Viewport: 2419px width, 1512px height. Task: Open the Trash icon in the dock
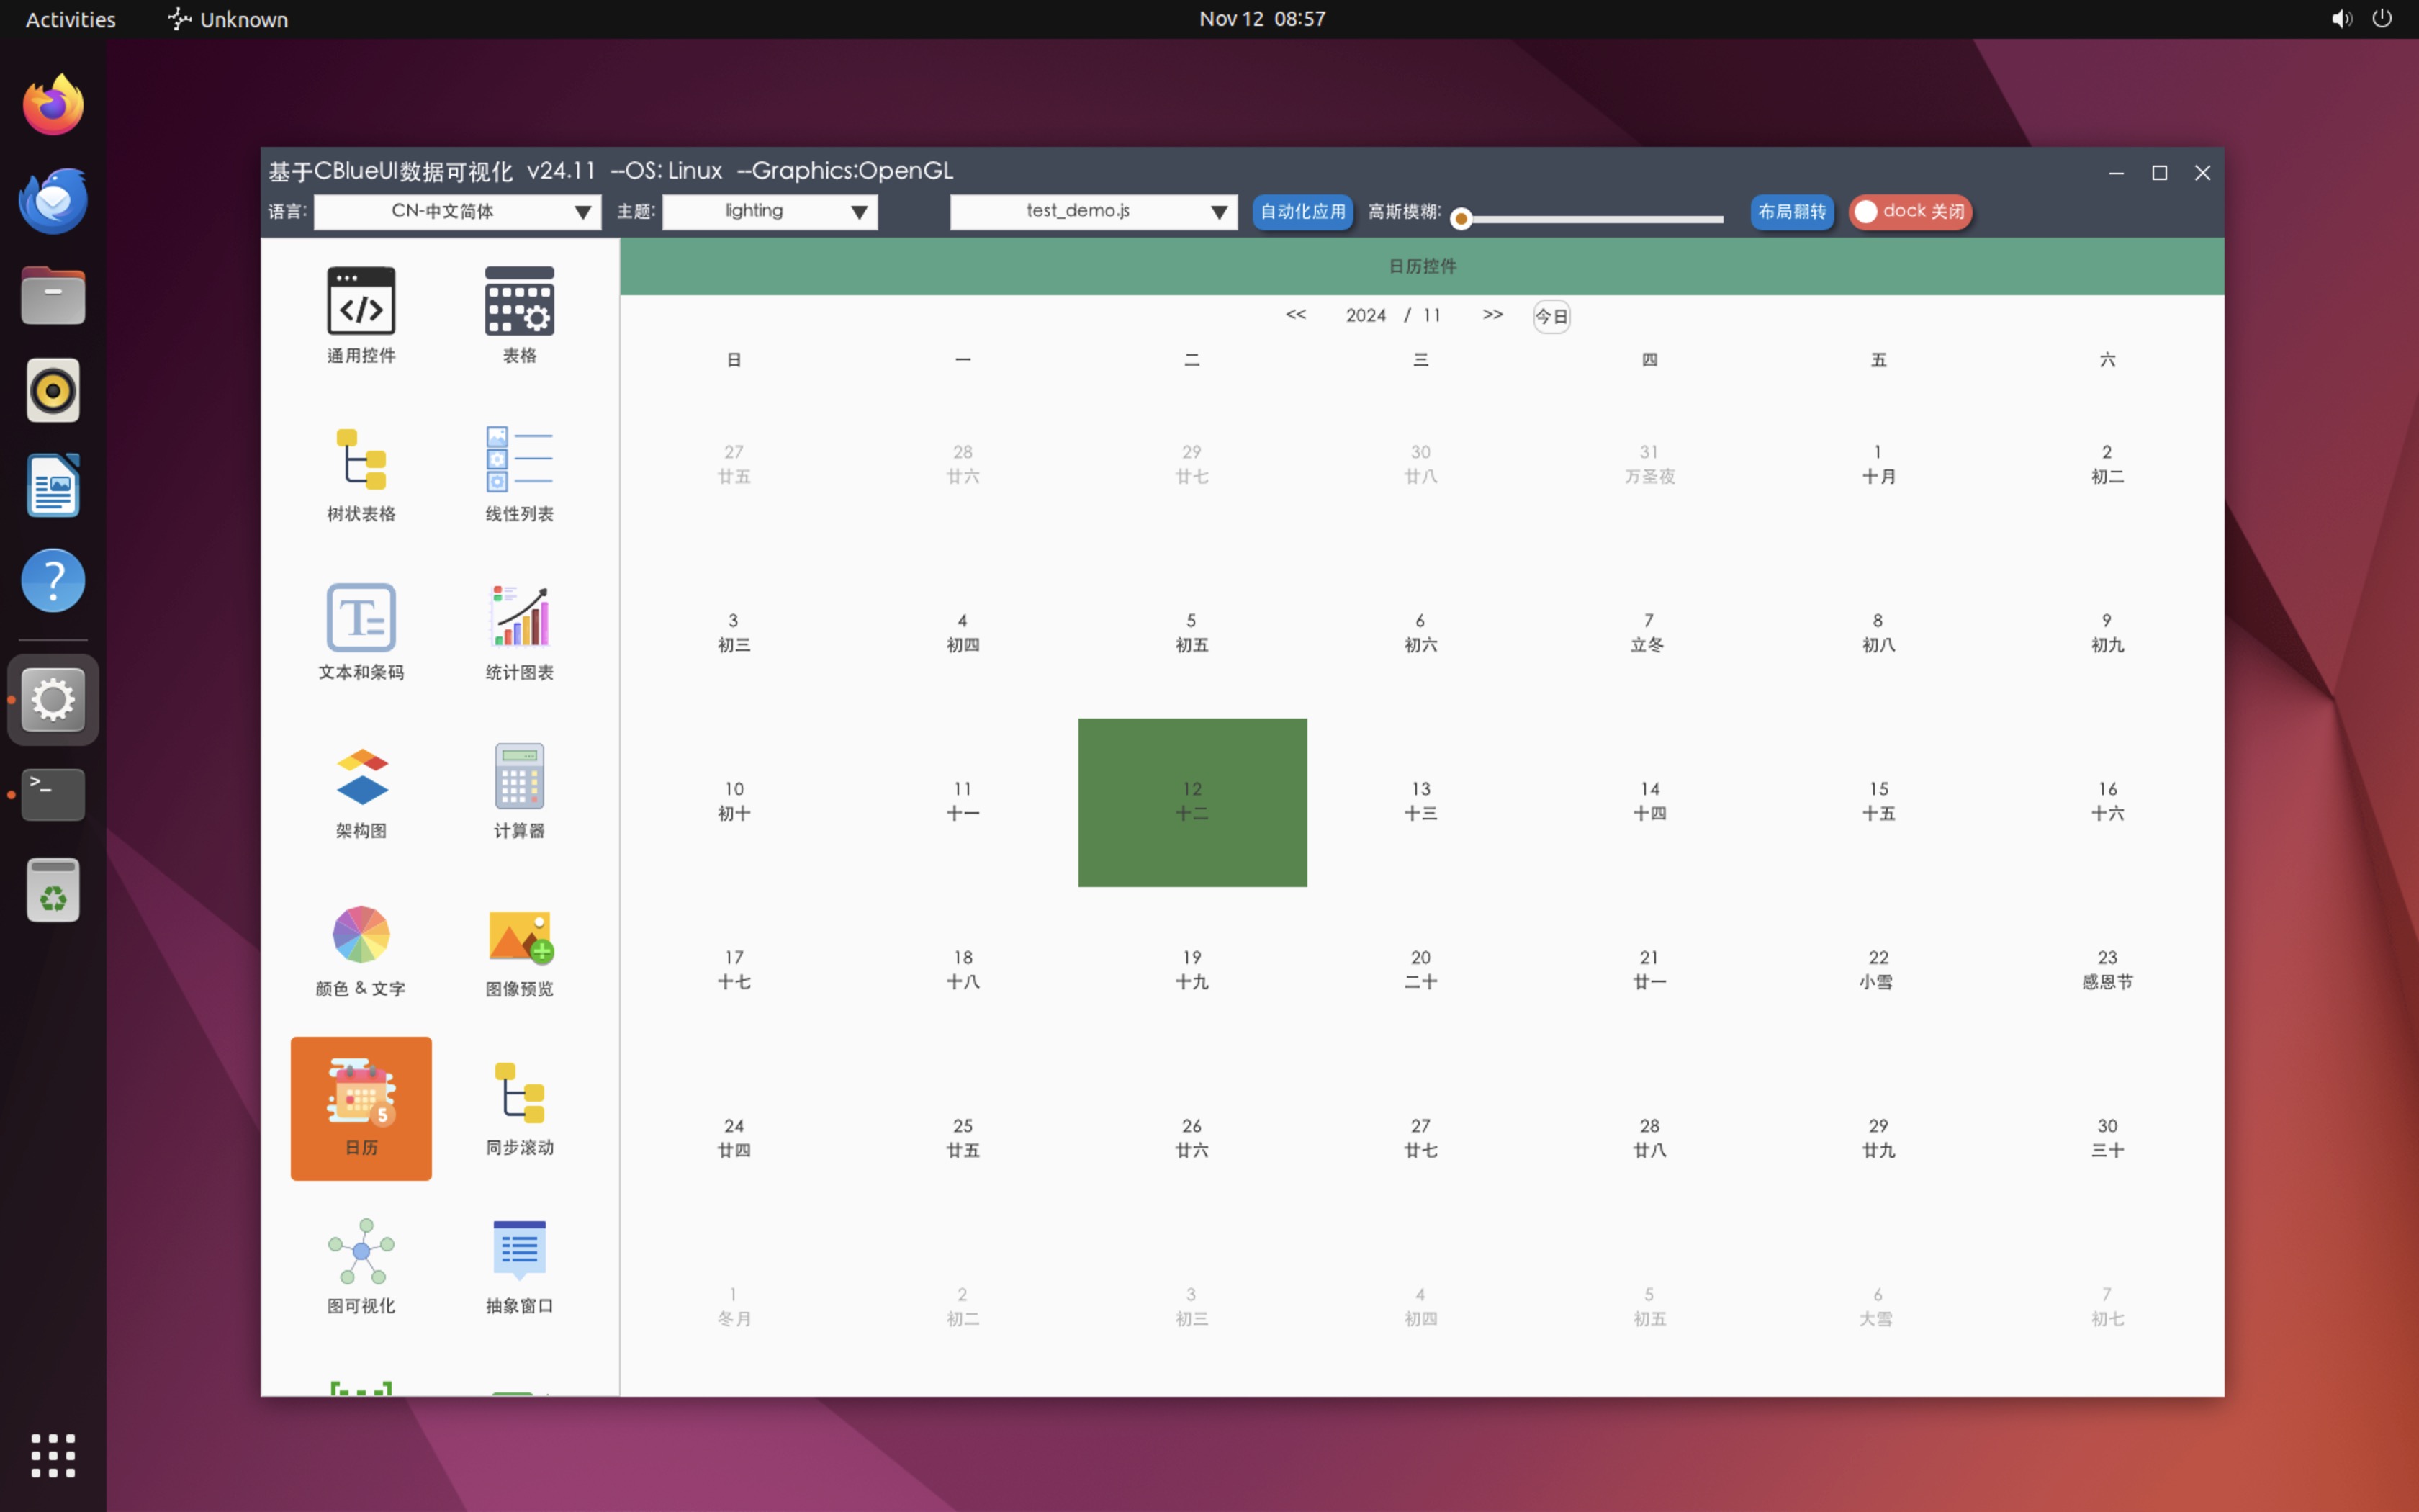[53, 890]
